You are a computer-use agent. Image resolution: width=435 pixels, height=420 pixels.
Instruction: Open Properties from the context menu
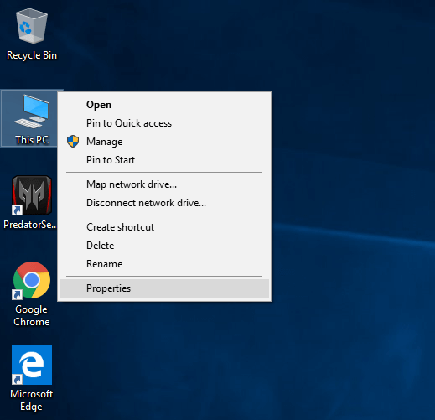164,288
